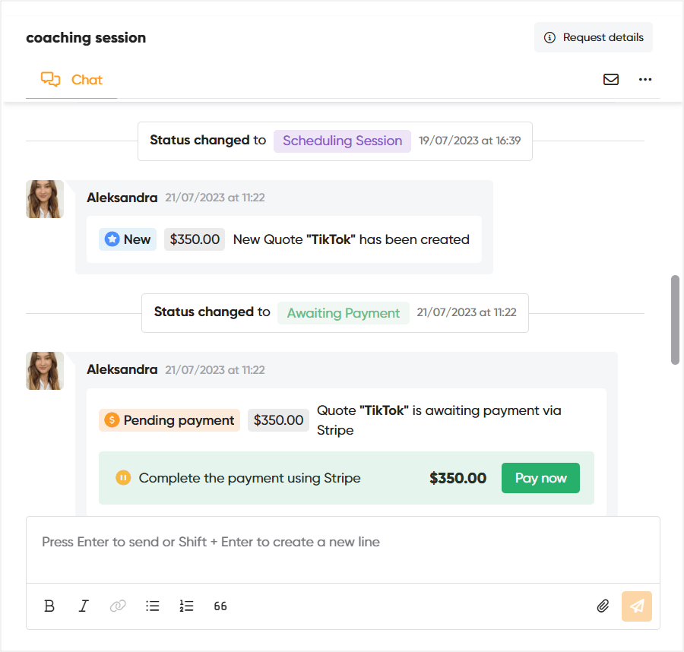Click the timestamp 19/07/2023 at 16:39
This screenshot has width=684, height=652.
coord(470,141)
